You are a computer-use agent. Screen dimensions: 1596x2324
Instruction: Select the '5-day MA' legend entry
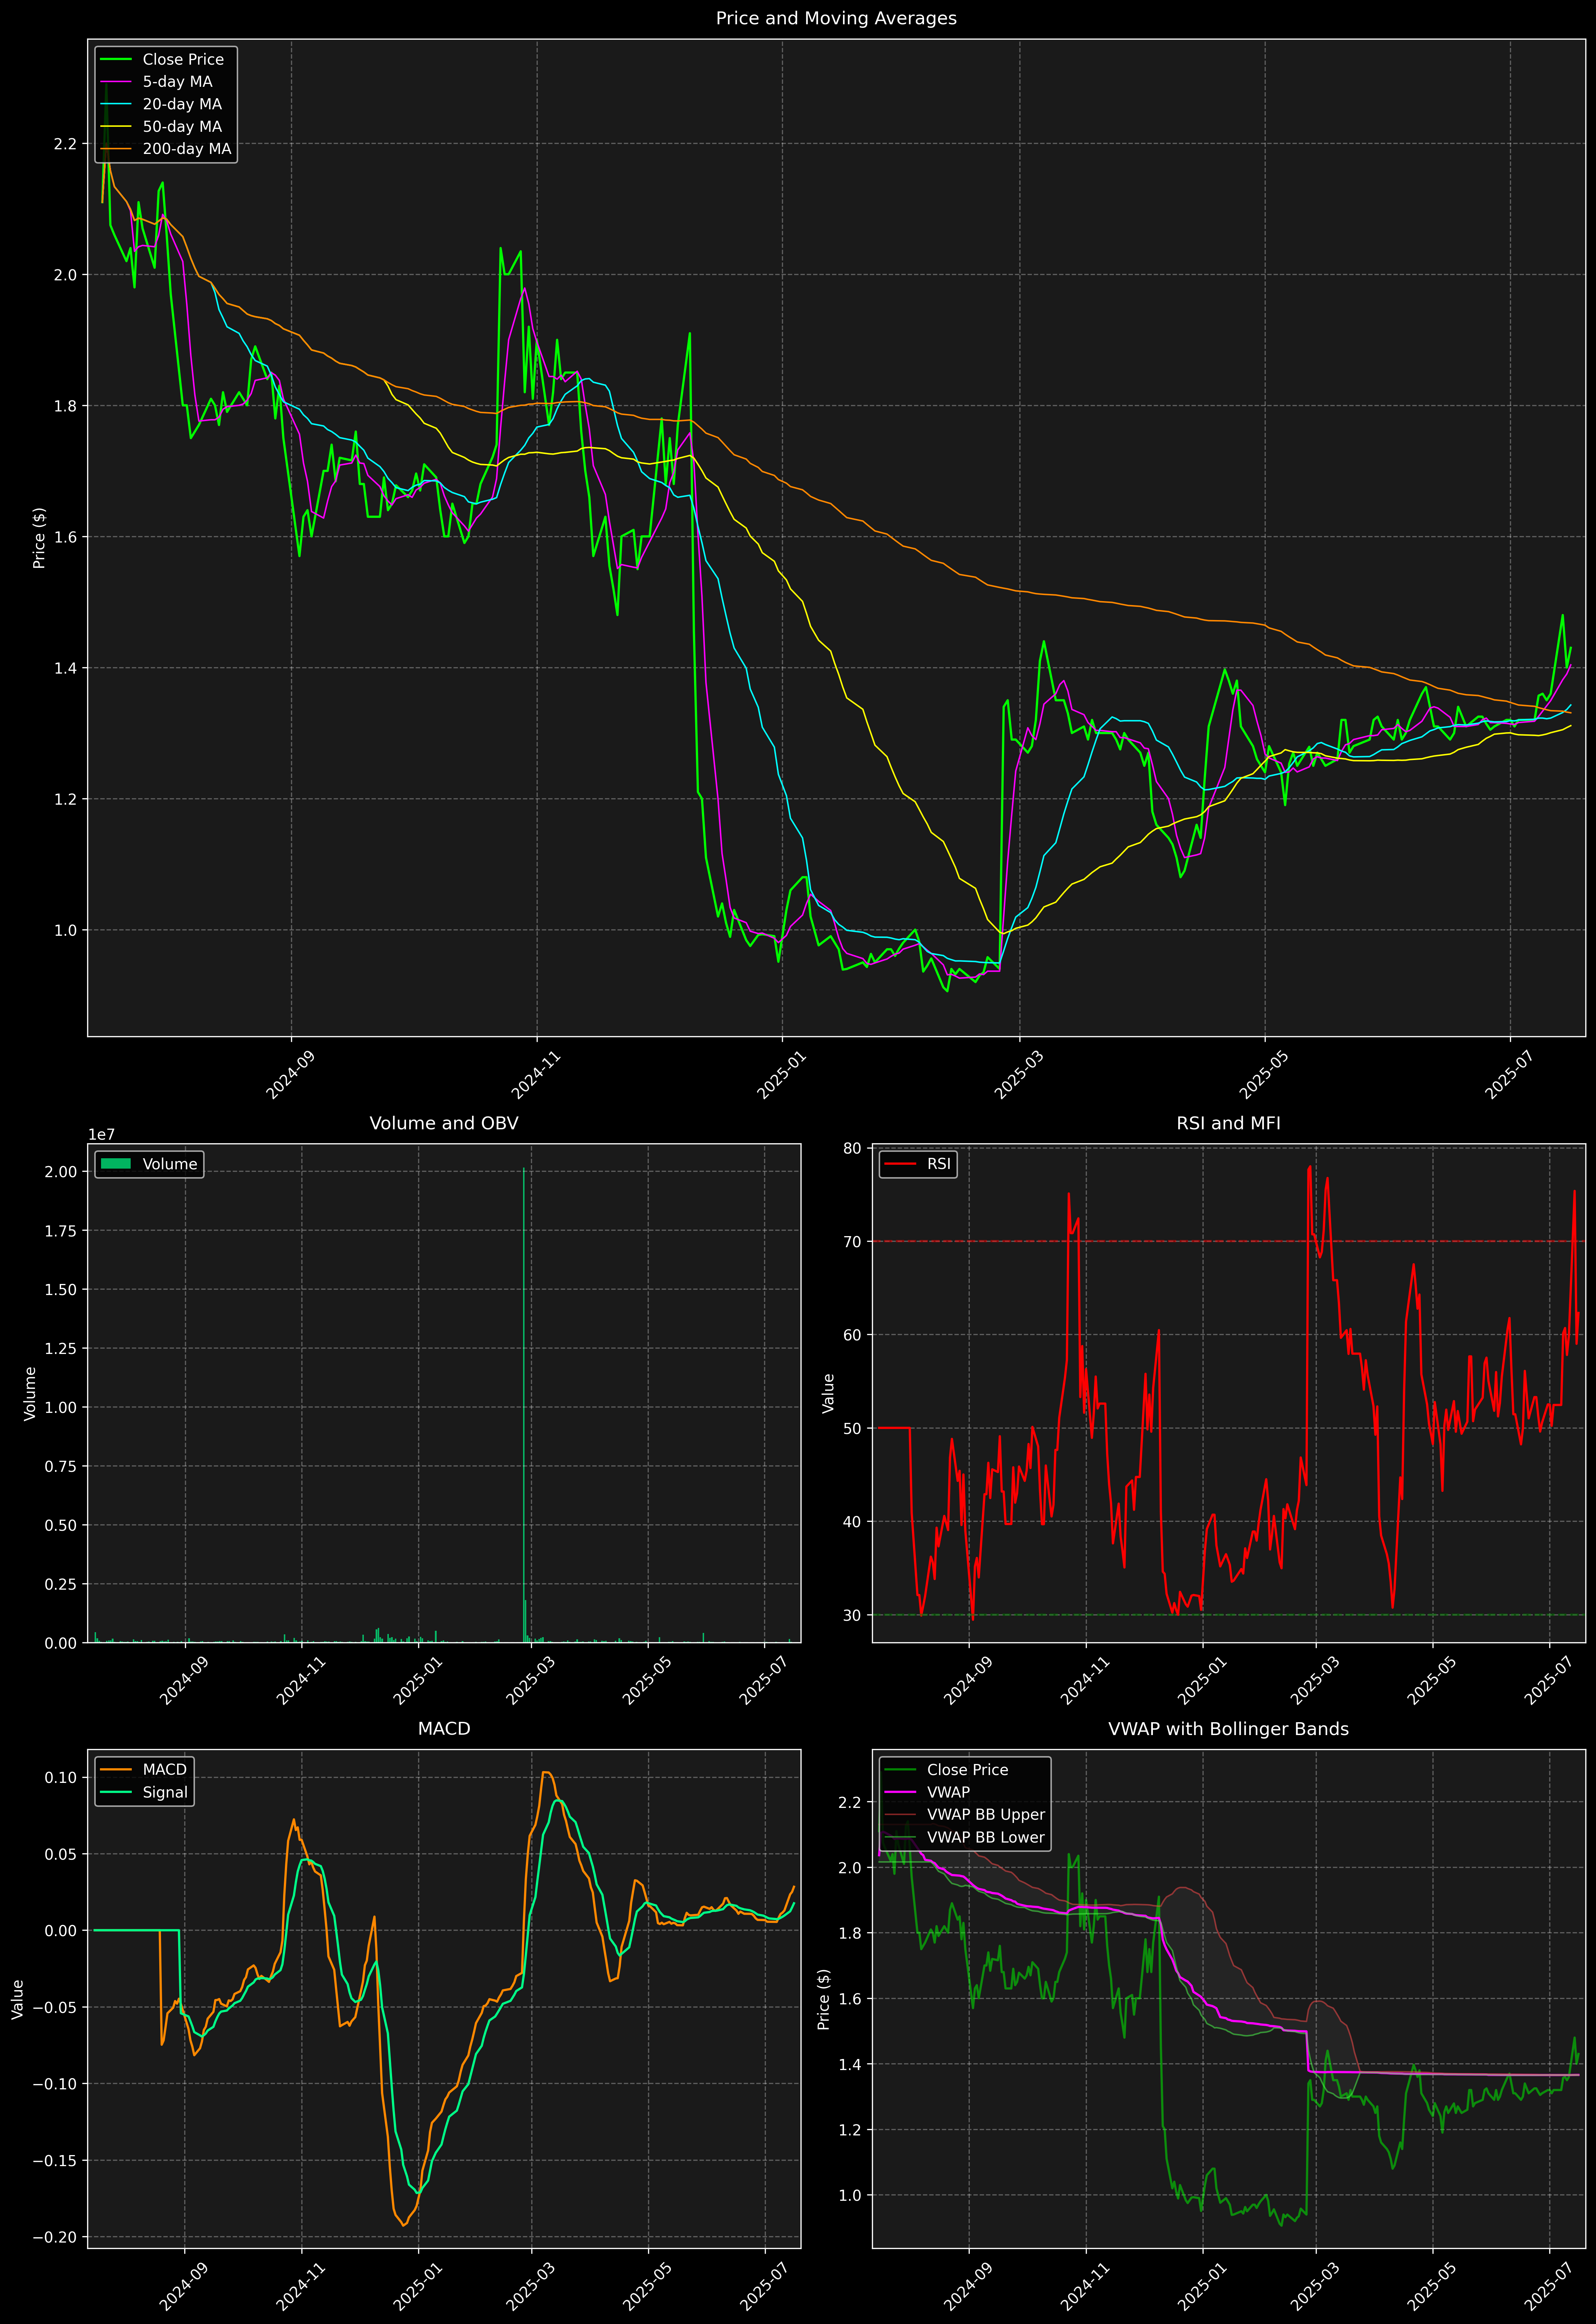pyautogui.click(x=158, y=82)
